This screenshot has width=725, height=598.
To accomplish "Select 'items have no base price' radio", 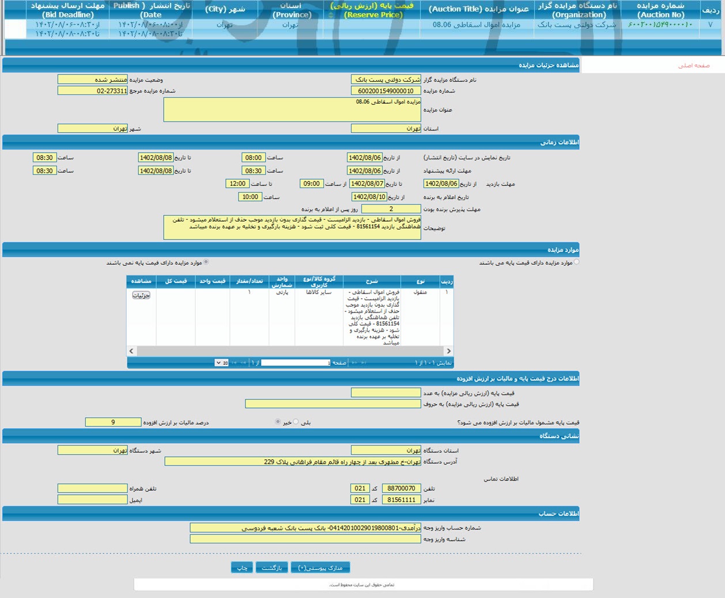I will coord(206,262).
